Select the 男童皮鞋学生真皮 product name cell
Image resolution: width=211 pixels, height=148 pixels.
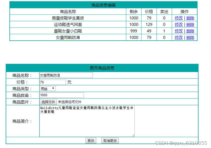(x=68, y=18)
